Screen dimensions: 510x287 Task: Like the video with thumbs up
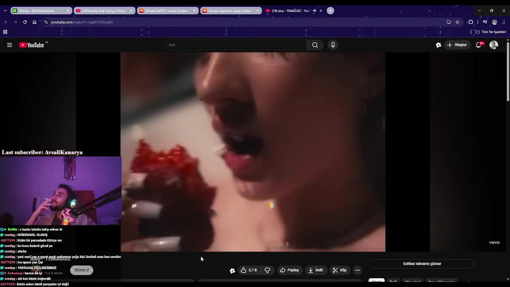(x=249, y=270)
